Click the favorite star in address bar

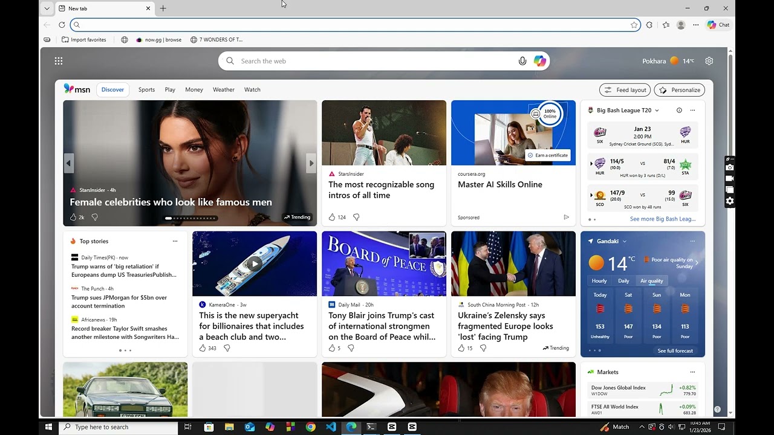(634, 25)
